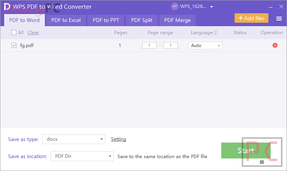Screen dimensions: 287x171
Task: Uncheck the fg.pdf checkbox
Action: point(14,45)
